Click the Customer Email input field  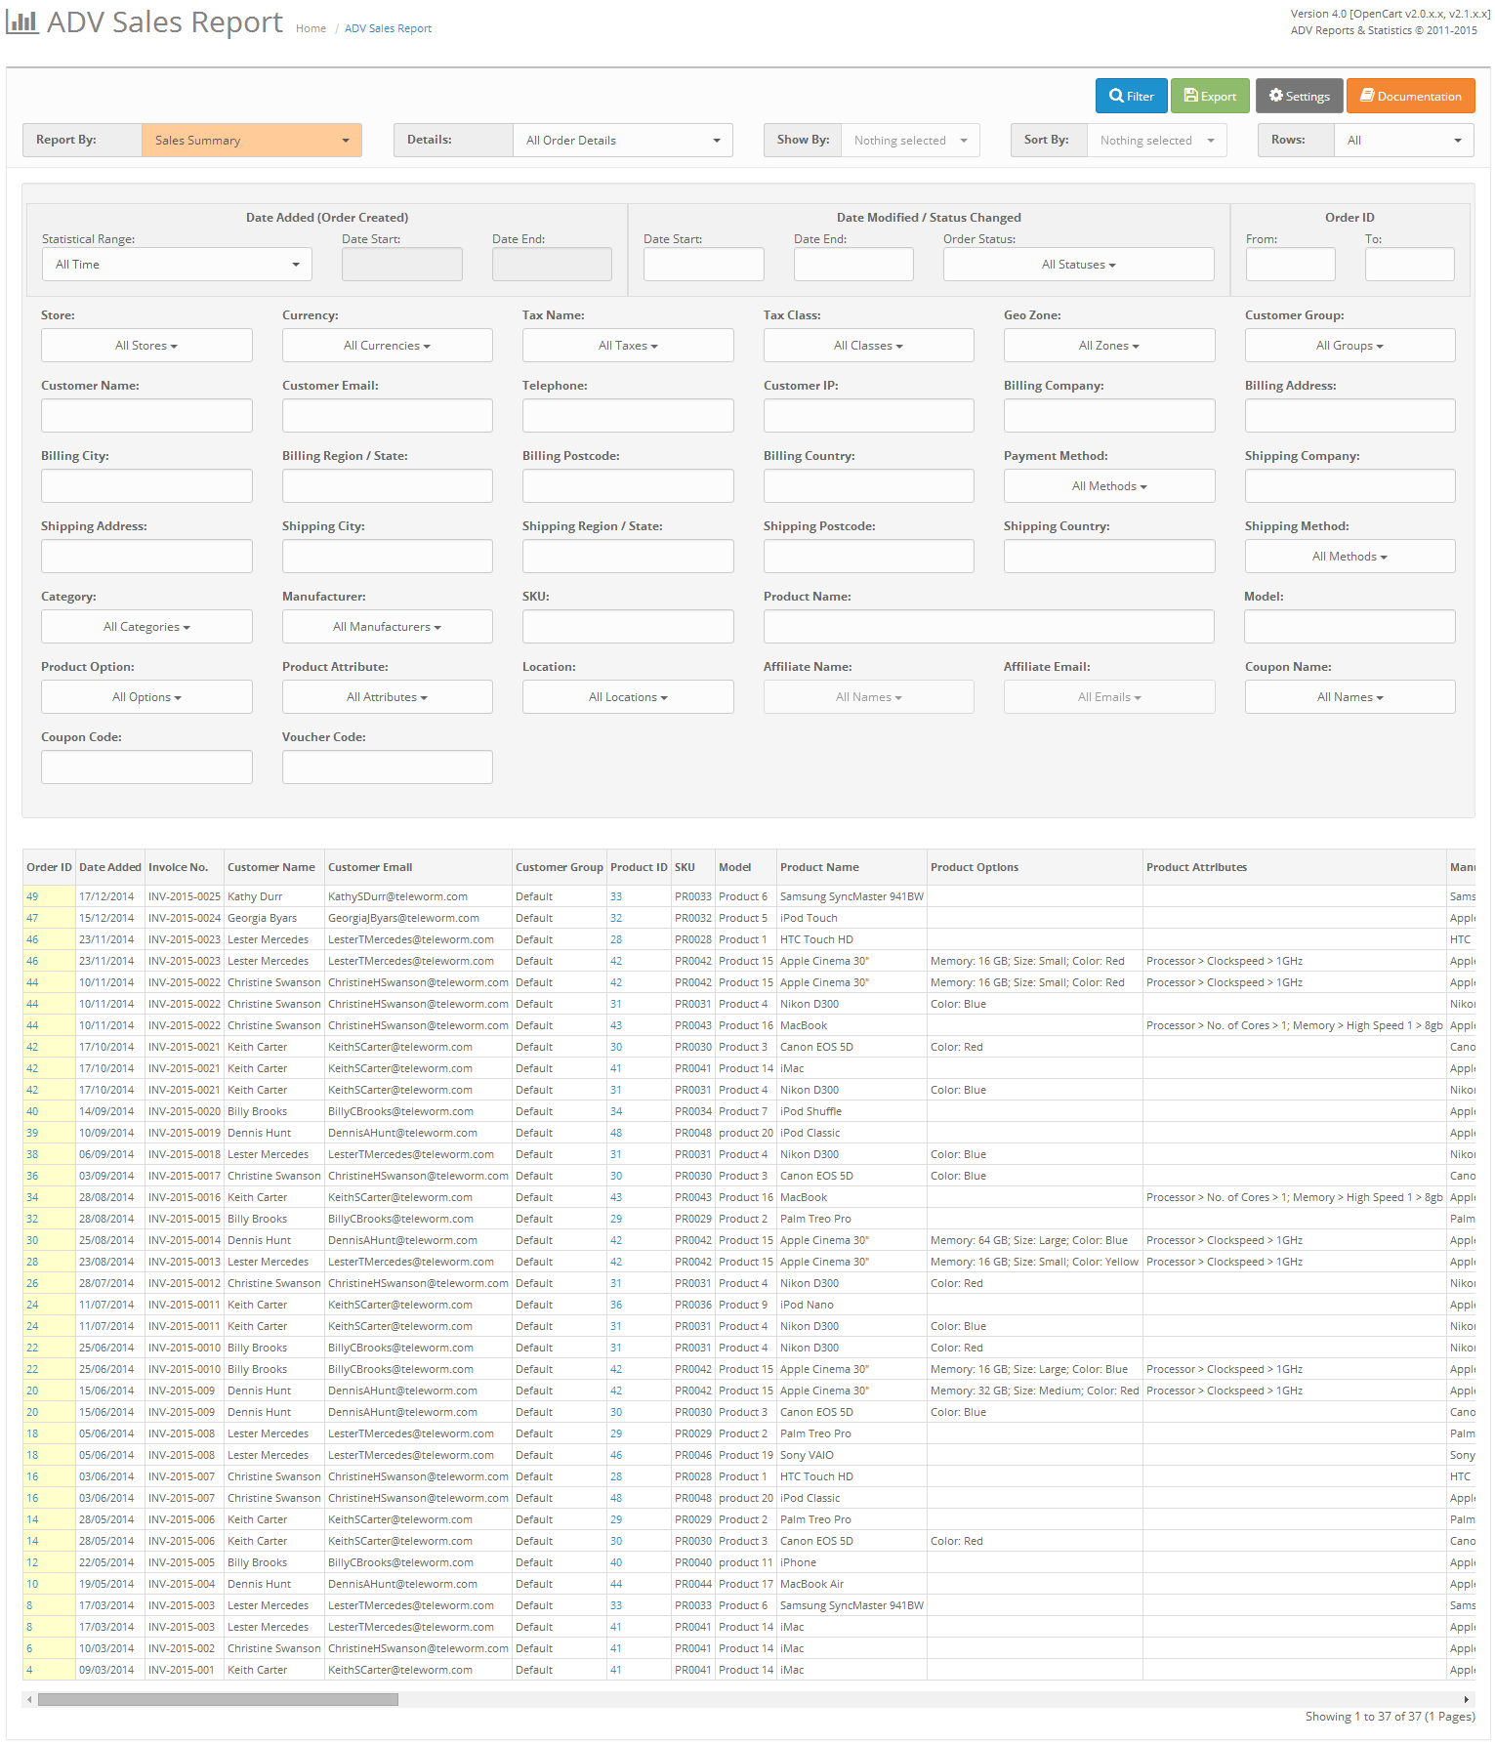coord(387,415)
